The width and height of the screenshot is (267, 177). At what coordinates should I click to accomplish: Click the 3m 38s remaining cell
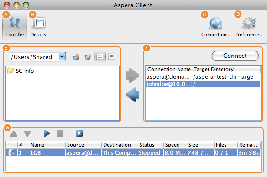coord(249,152)
